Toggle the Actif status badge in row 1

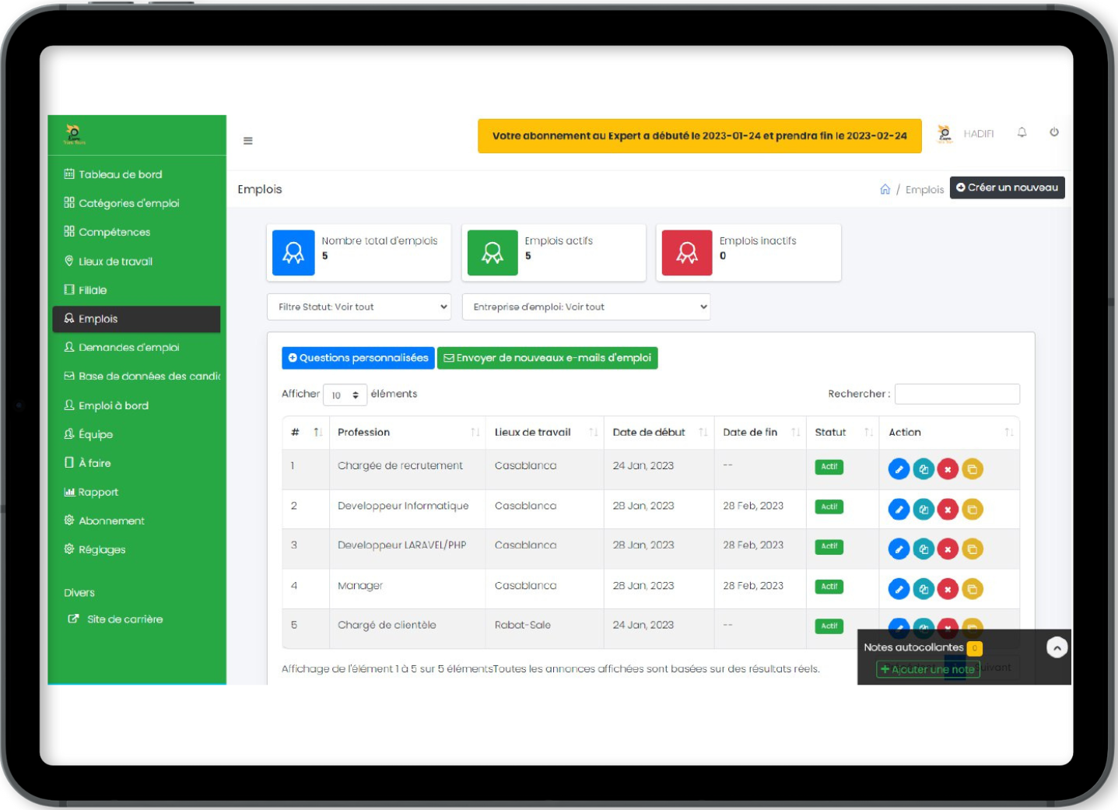coord(829,467)
